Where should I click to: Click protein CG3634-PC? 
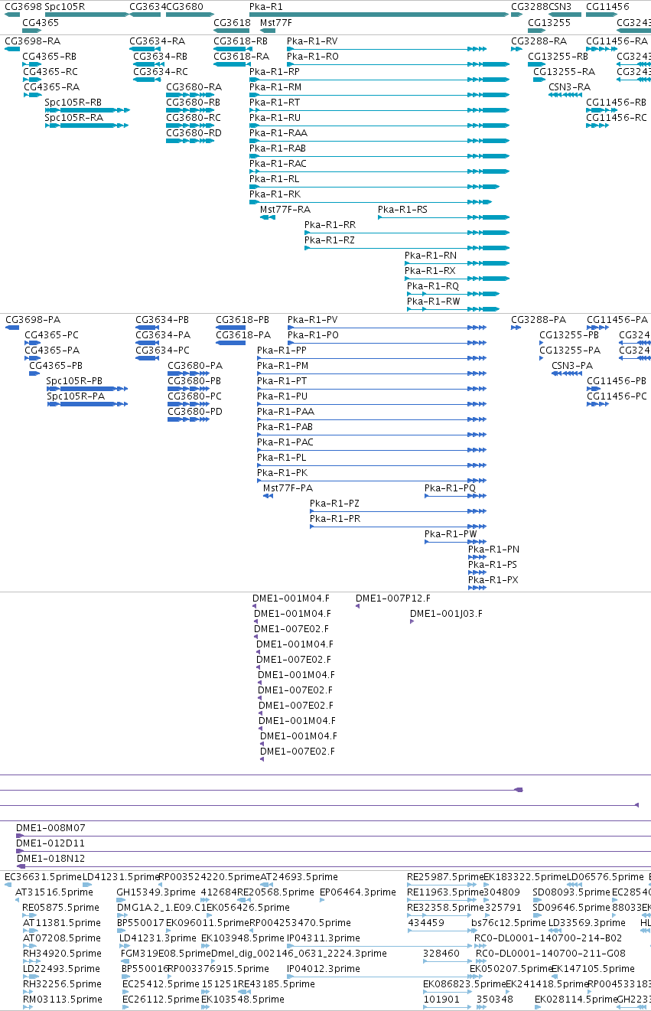tap(163, 350)
